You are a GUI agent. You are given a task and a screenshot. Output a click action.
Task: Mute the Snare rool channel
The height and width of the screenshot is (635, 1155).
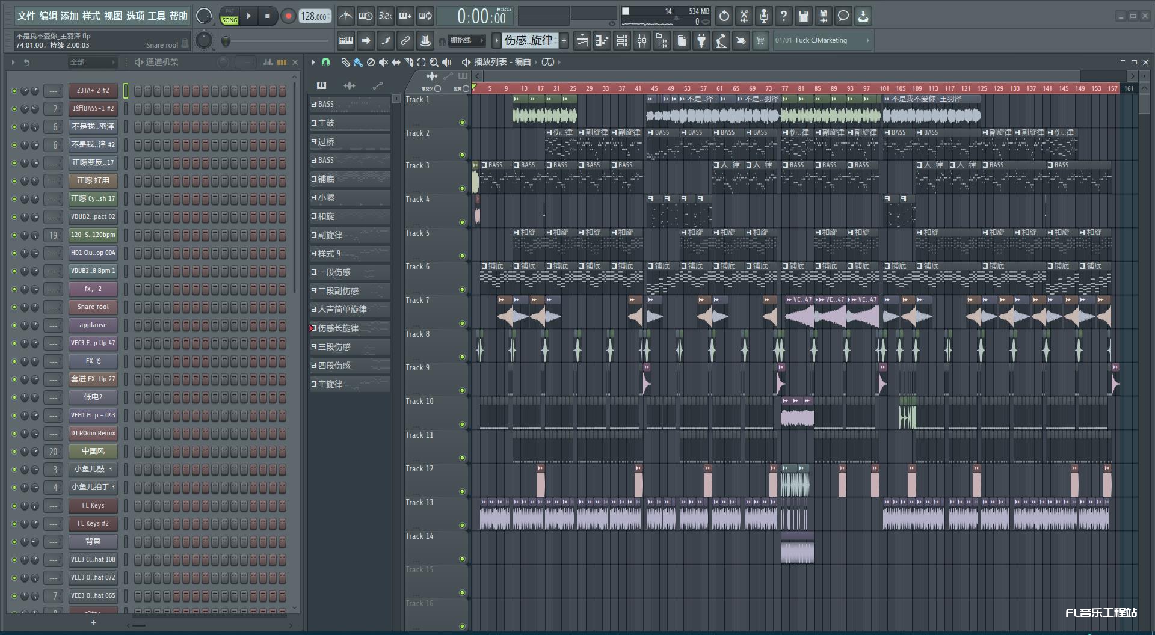click(x=14, y=307)
